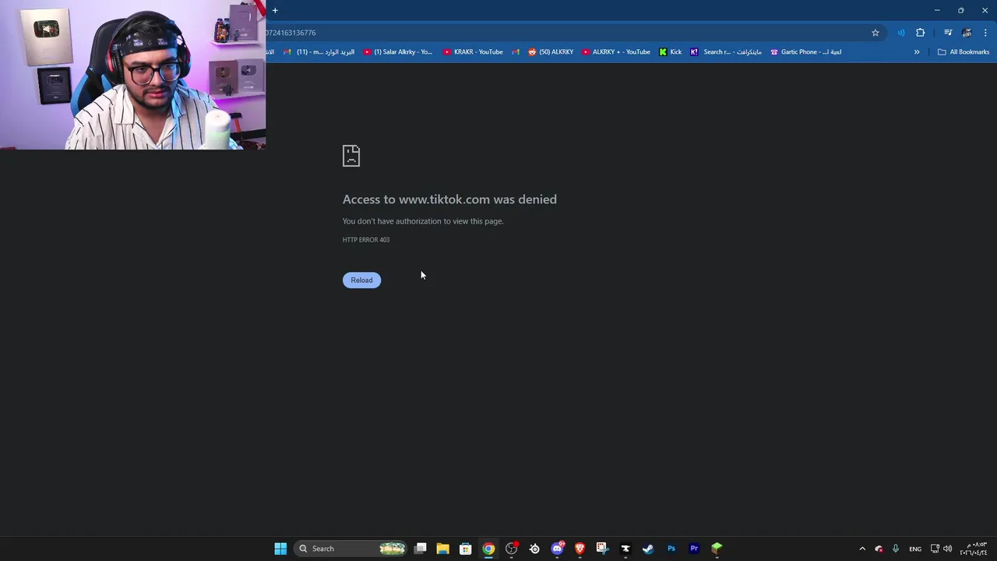Click the Reload button on error page

pos(361,280)
